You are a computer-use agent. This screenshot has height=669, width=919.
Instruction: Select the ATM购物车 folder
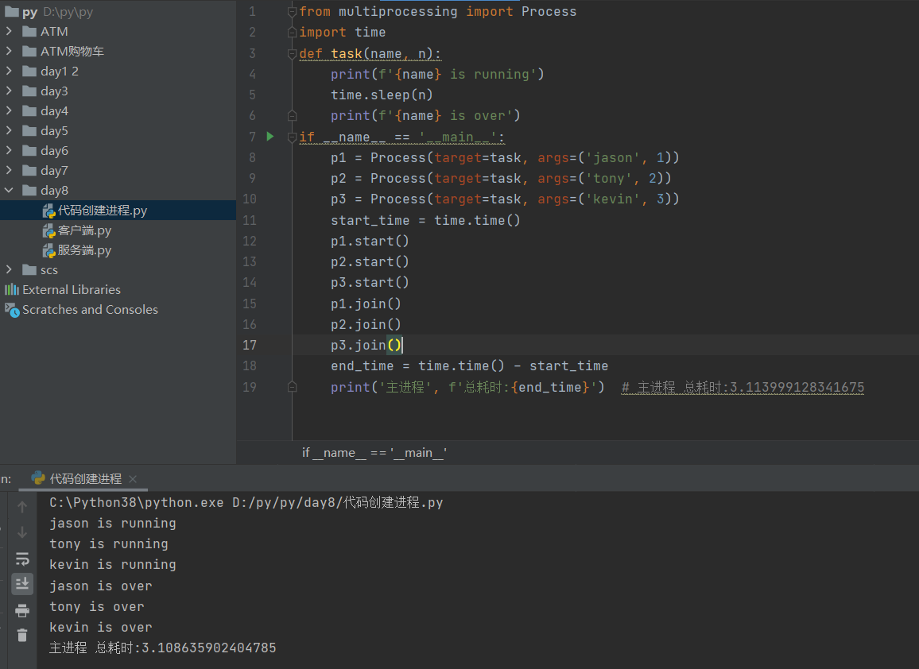pos(72,52)
